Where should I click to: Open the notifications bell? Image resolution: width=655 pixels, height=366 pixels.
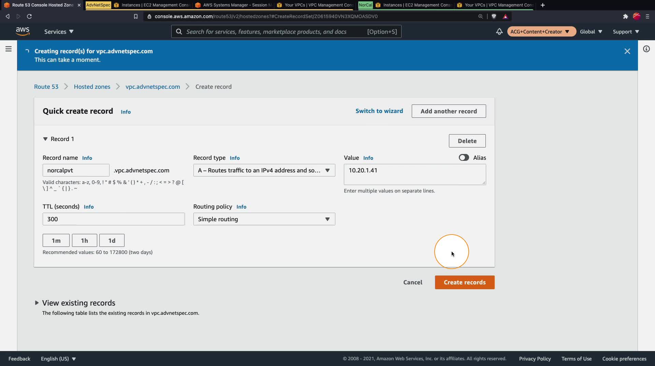pos(499,31)
